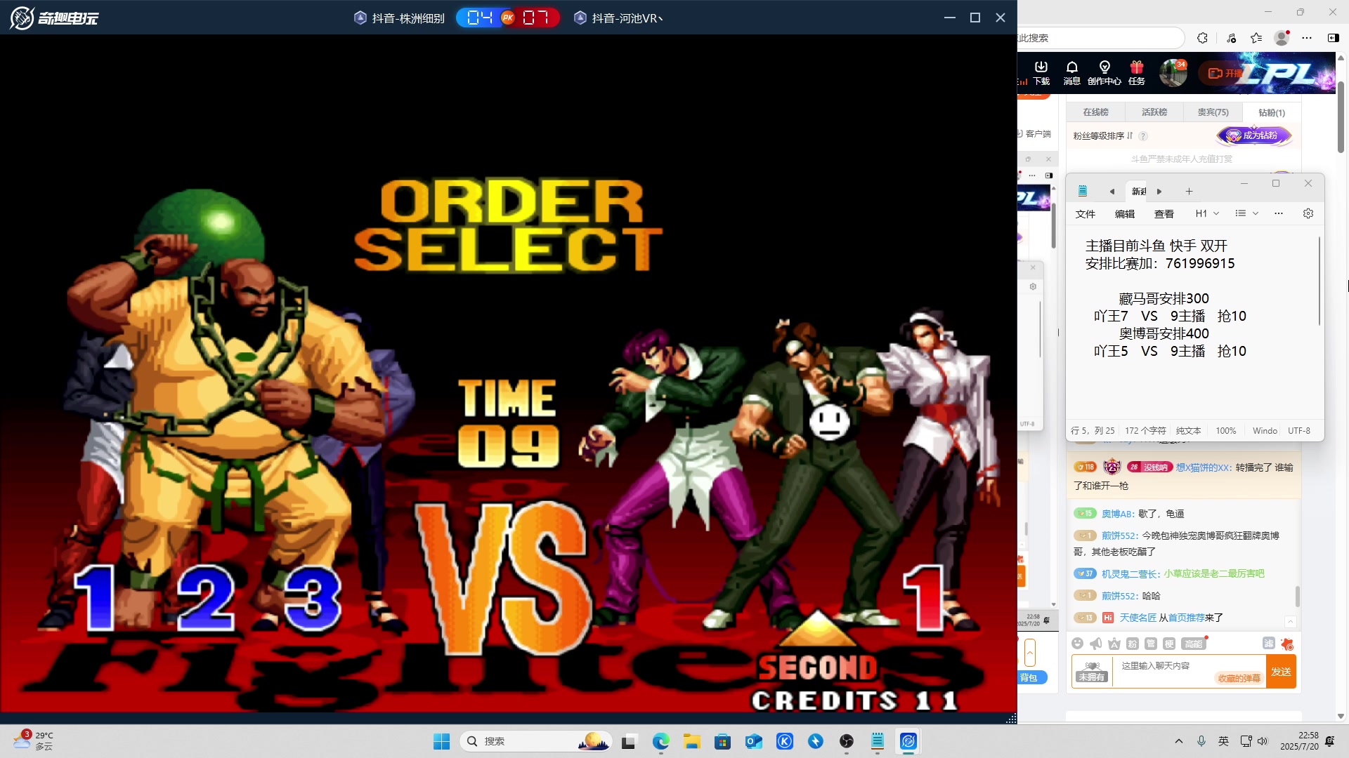Switch to the 贵宾(75) tab

pos(1213,112)
